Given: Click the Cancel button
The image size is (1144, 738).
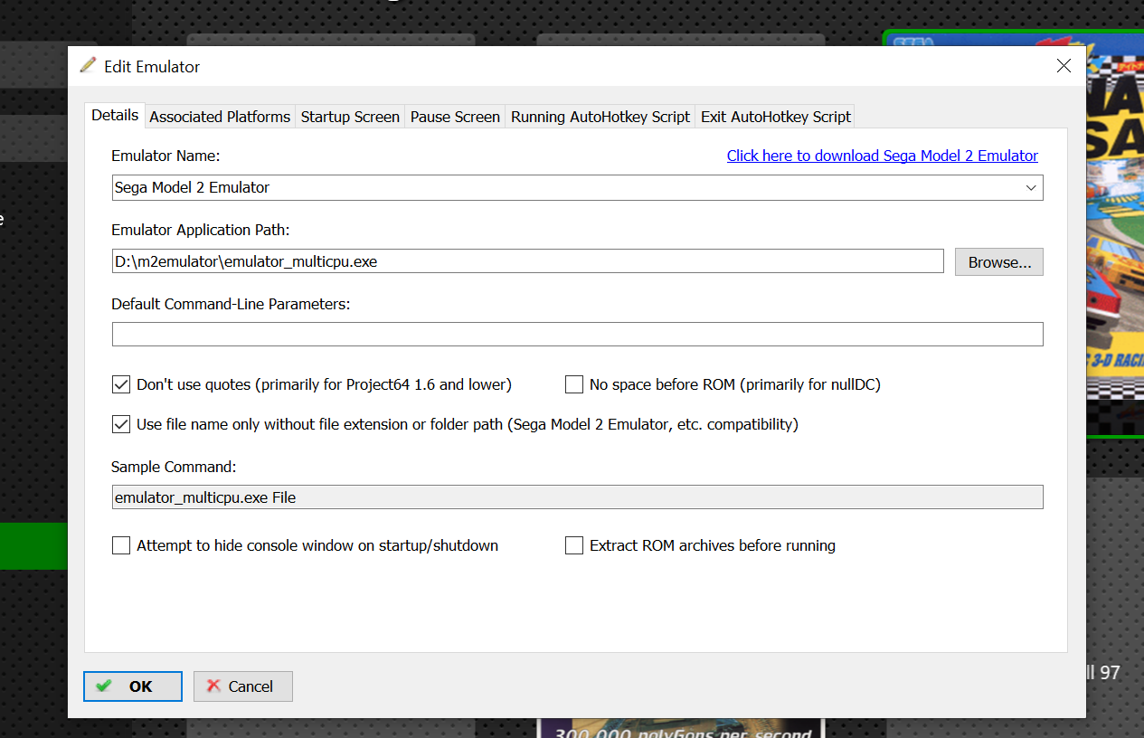Looking at the screenshot, I should 243,686.
